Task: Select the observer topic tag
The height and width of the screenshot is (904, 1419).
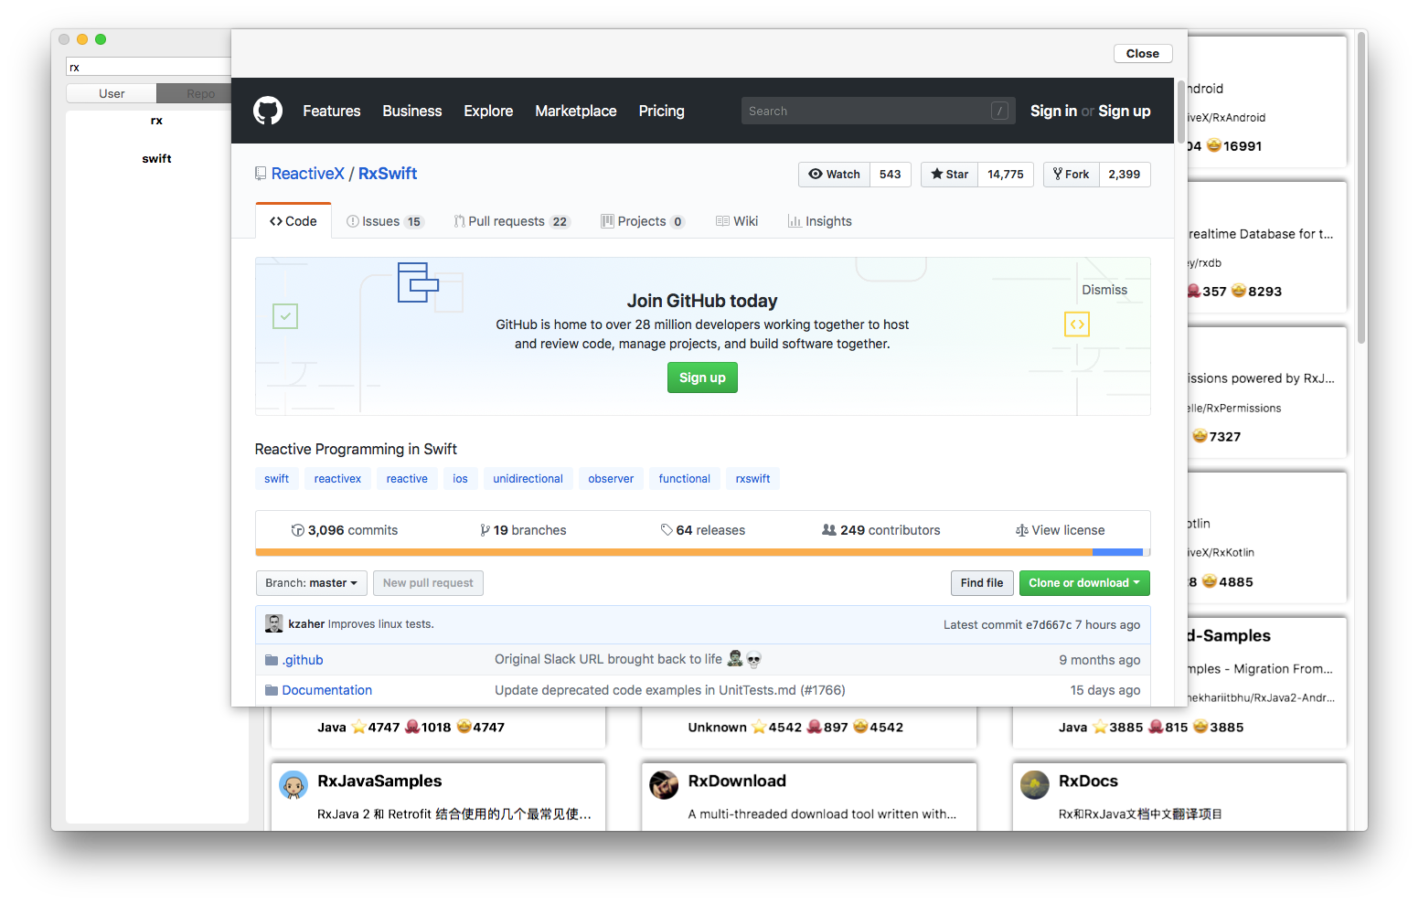Action: (611, 479)
